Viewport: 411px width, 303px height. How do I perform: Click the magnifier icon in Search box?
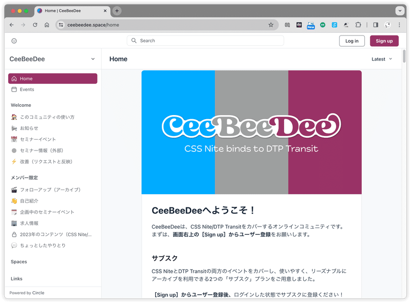[134, 41]
